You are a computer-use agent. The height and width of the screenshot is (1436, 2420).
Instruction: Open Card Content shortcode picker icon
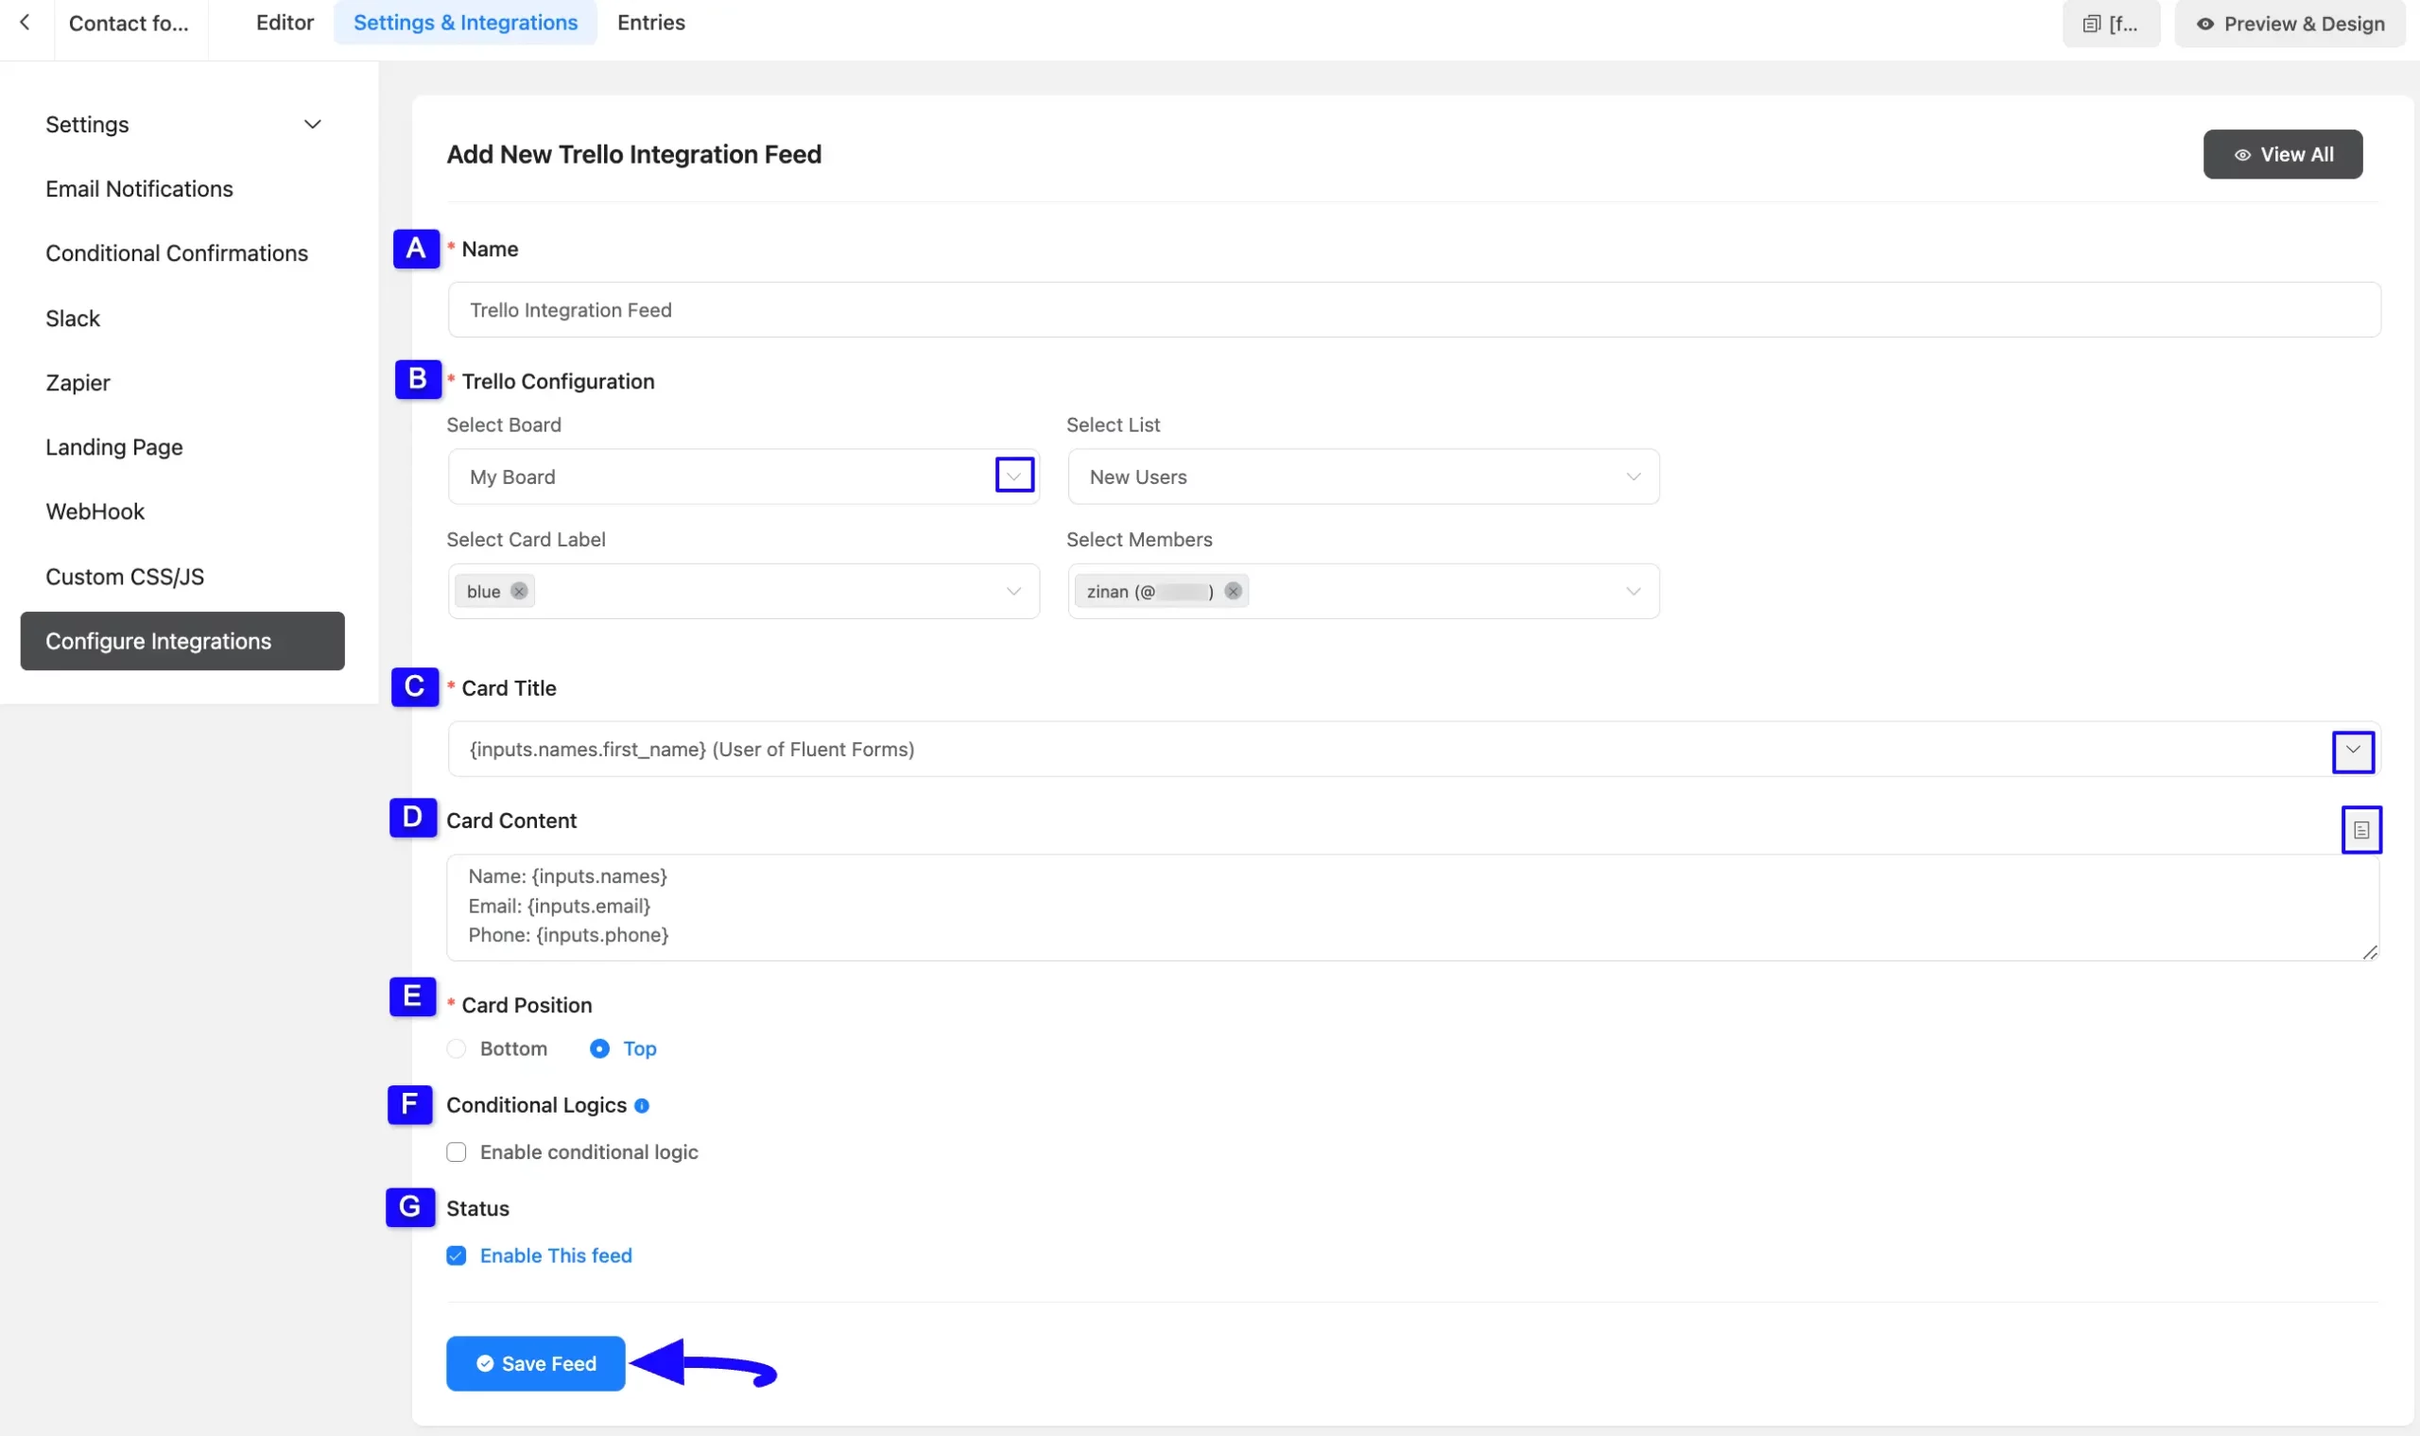coord(2361,829)
